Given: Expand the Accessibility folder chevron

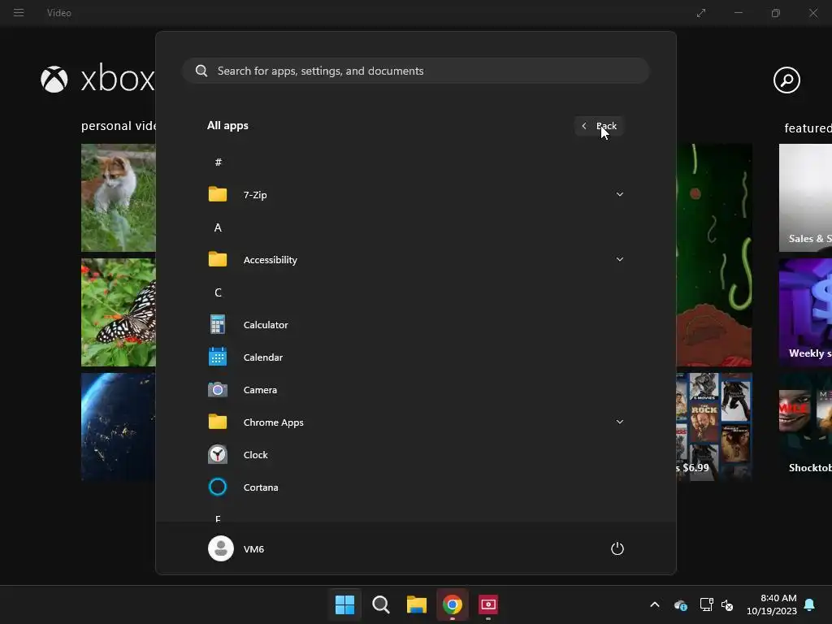Looking at the screenshot, I should click(619, 259).
